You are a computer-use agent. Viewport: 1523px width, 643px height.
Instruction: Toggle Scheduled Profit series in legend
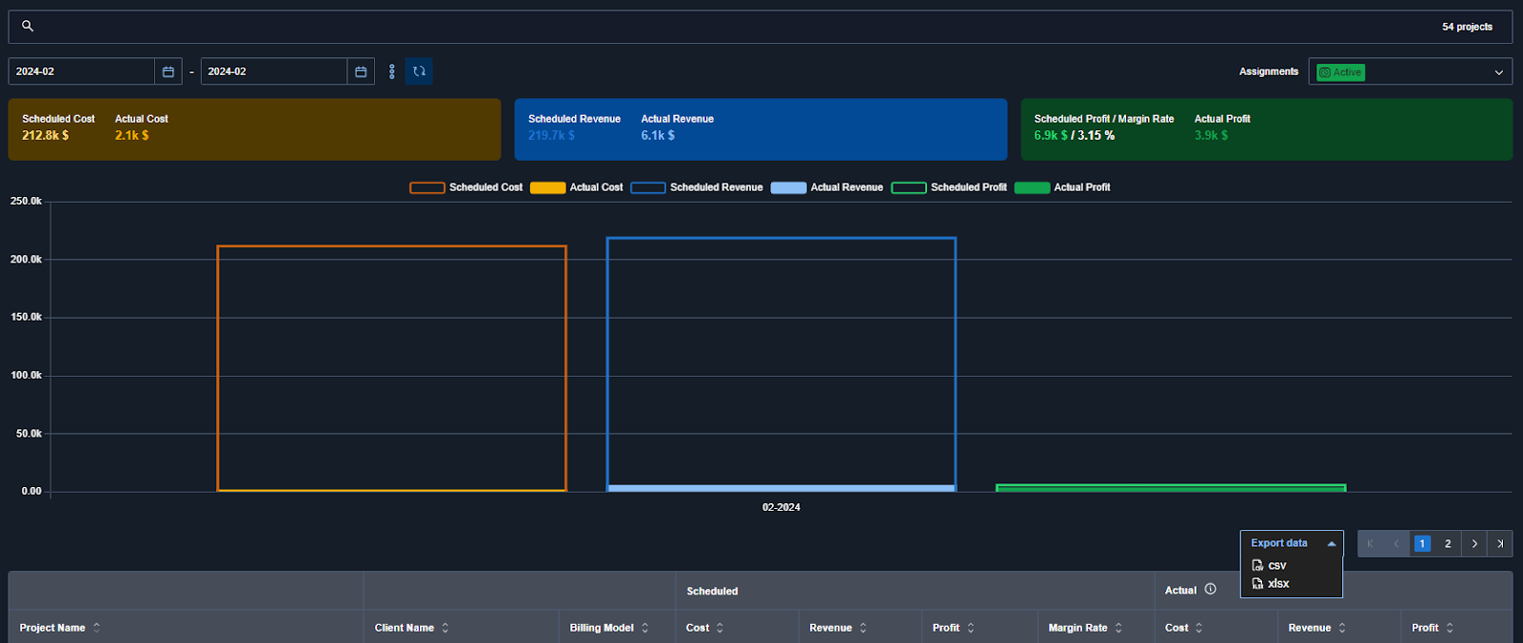click(949, 187)
